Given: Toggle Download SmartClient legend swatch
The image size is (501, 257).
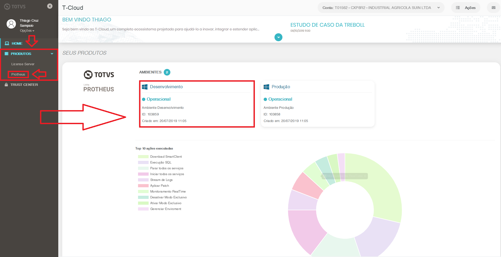Looking at the screenshot, I should 143,157.
